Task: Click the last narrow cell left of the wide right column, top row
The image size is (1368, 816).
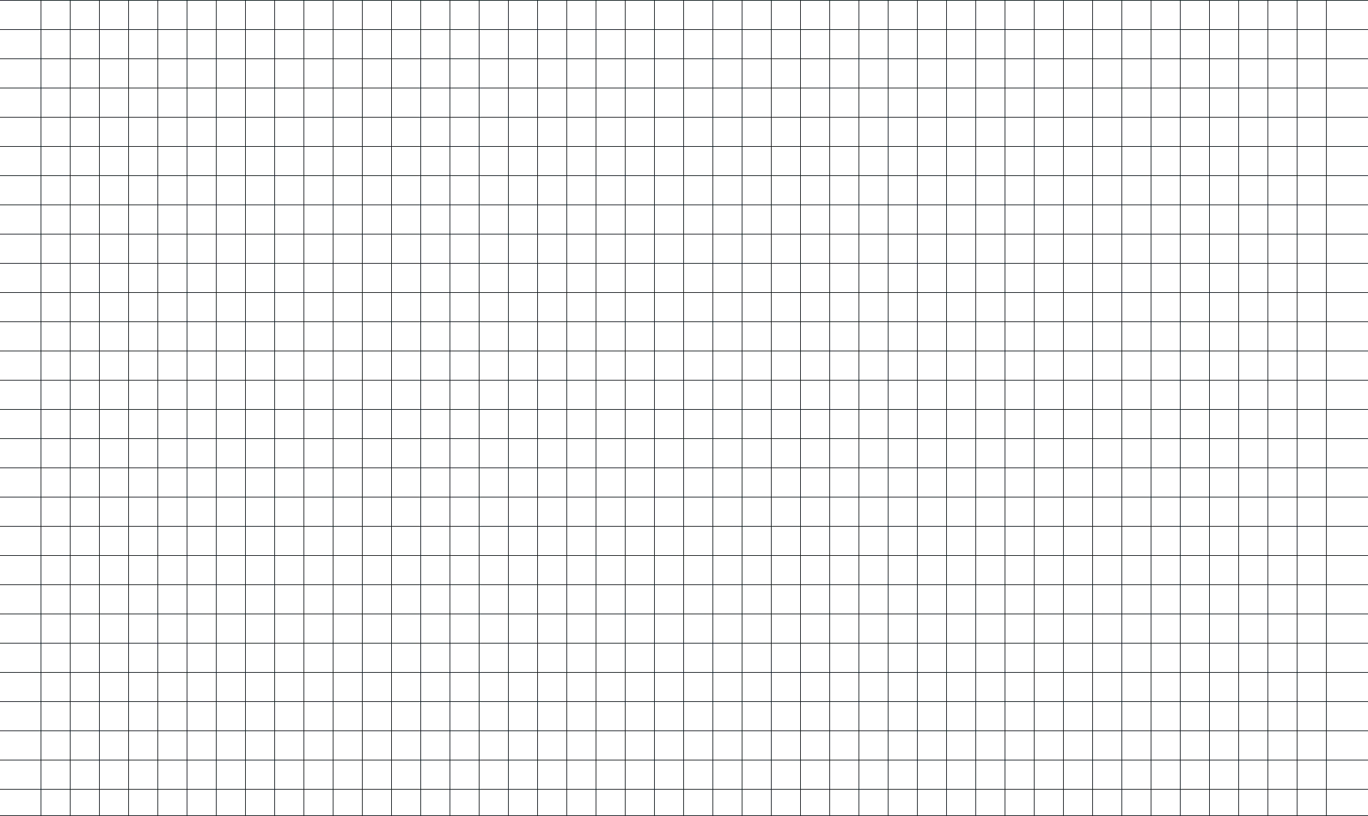Action: coord(1311,17)
